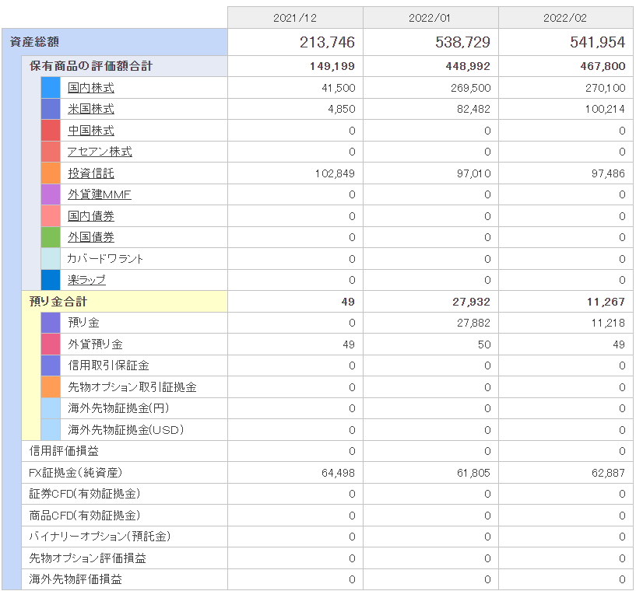Click foreign currency deposit value 50
The height and width of the screenshot is (598, 643).
pyautogui.click(x=484, y=344)
